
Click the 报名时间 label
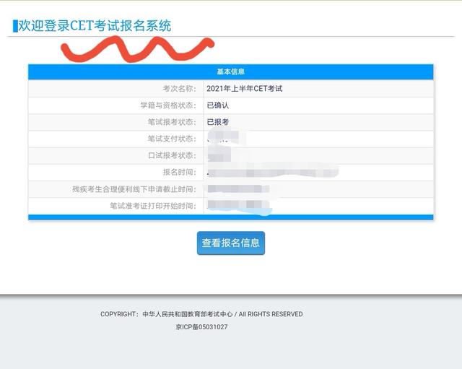click(179, 172)
